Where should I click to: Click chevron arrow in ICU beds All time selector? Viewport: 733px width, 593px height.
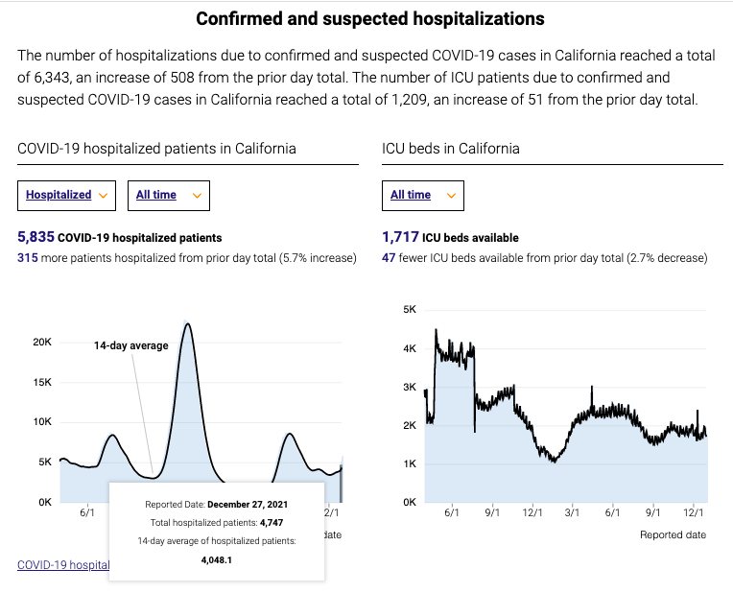tap(452, 195)
